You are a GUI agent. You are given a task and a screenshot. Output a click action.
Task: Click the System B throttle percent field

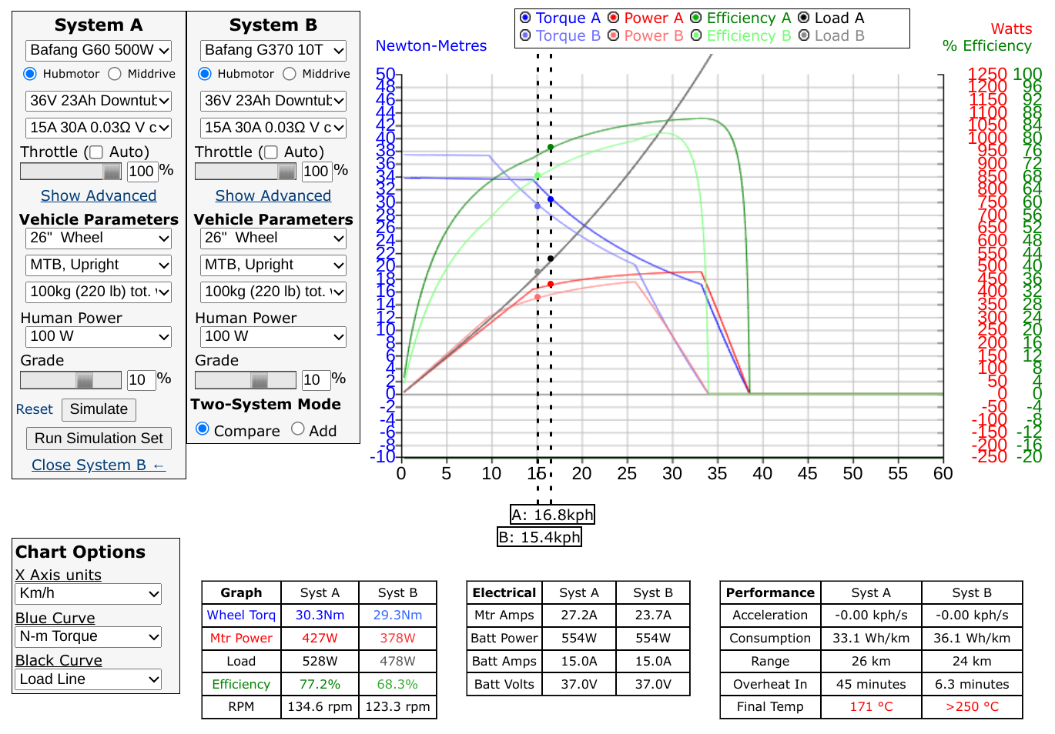[316, 172]
